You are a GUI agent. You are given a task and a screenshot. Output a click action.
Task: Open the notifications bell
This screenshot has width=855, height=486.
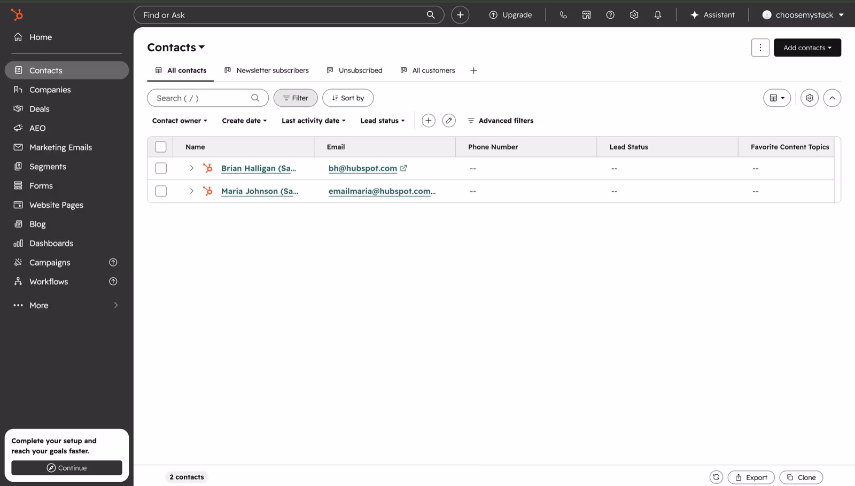[658, 15]
